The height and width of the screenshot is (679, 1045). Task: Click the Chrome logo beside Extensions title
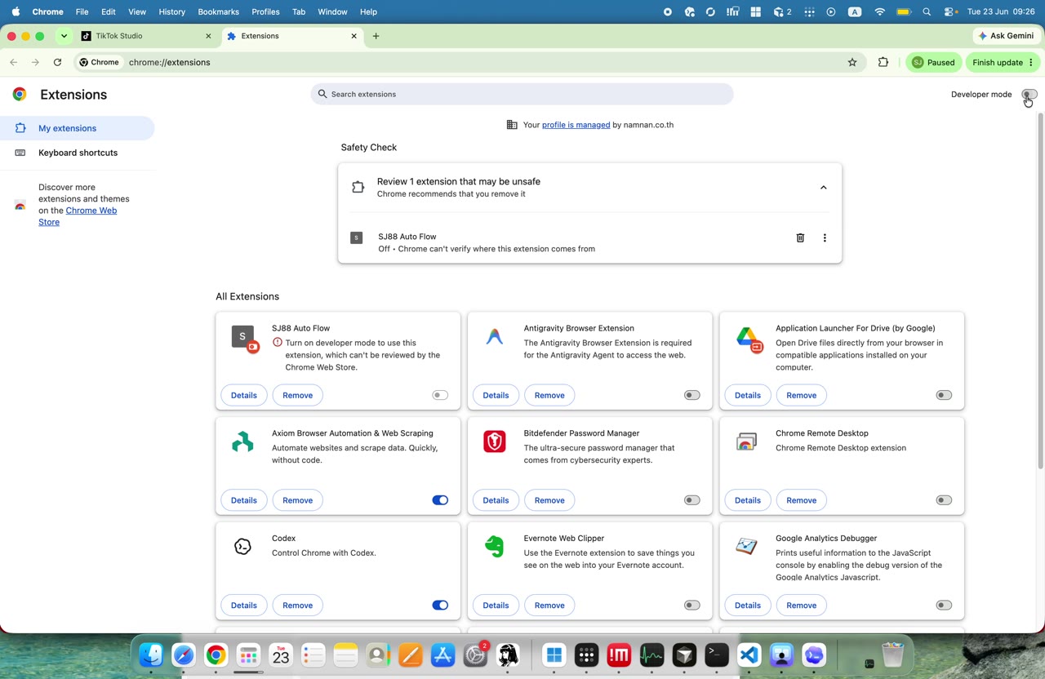coord(20,95)
